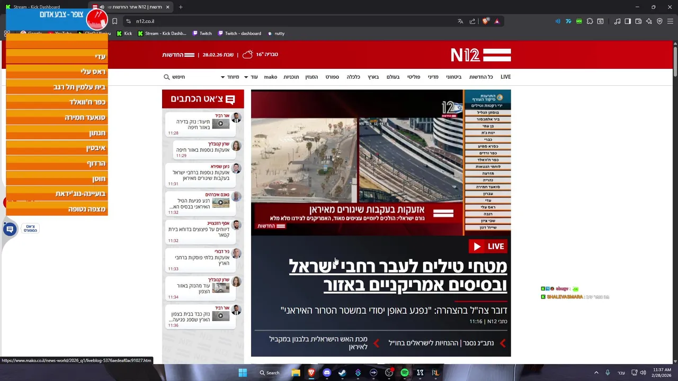Click the weather icon for טבריה

click(x=247, y=55)
